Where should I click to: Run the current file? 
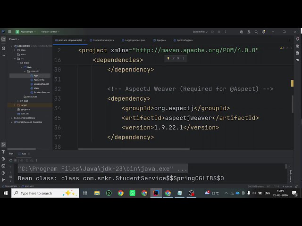pyautogui.click(x=213, y=32)
